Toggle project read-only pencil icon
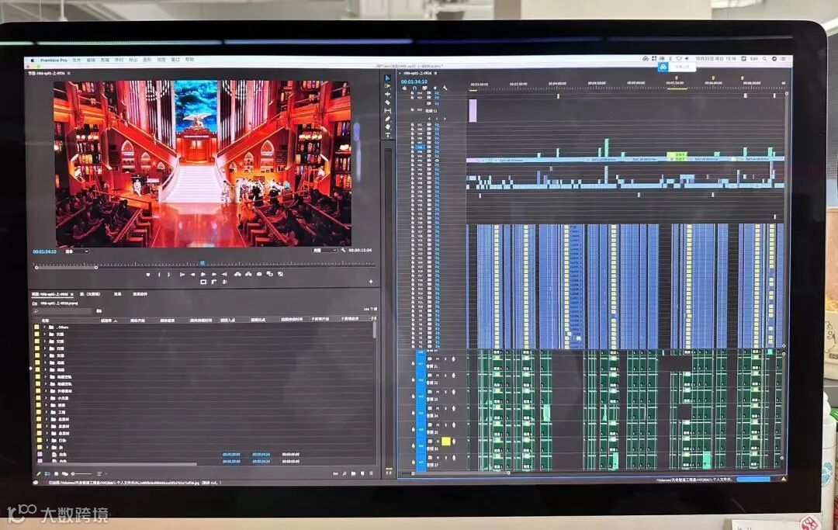 tap(39, 474)
